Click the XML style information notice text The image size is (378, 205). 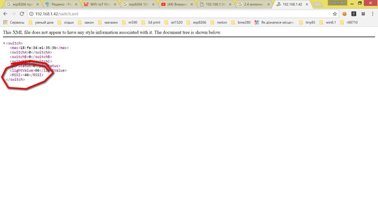(112, 32)
